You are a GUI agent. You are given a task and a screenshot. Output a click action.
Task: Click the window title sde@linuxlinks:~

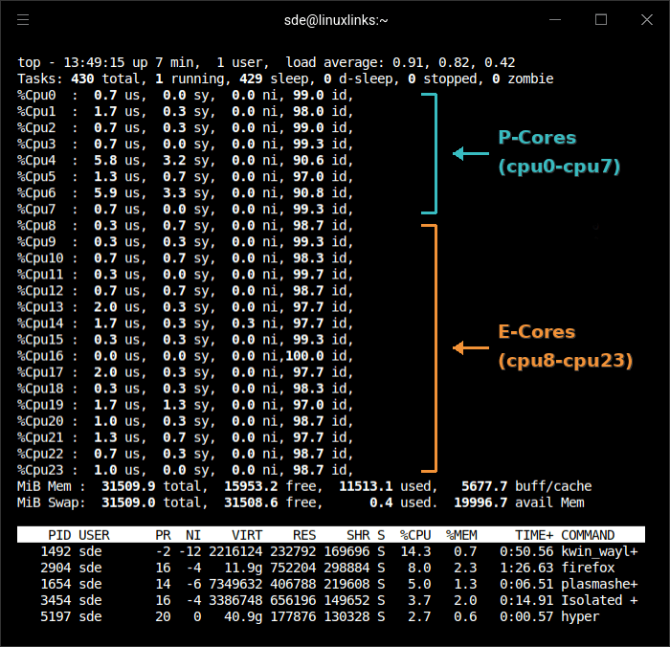point(336,20)
